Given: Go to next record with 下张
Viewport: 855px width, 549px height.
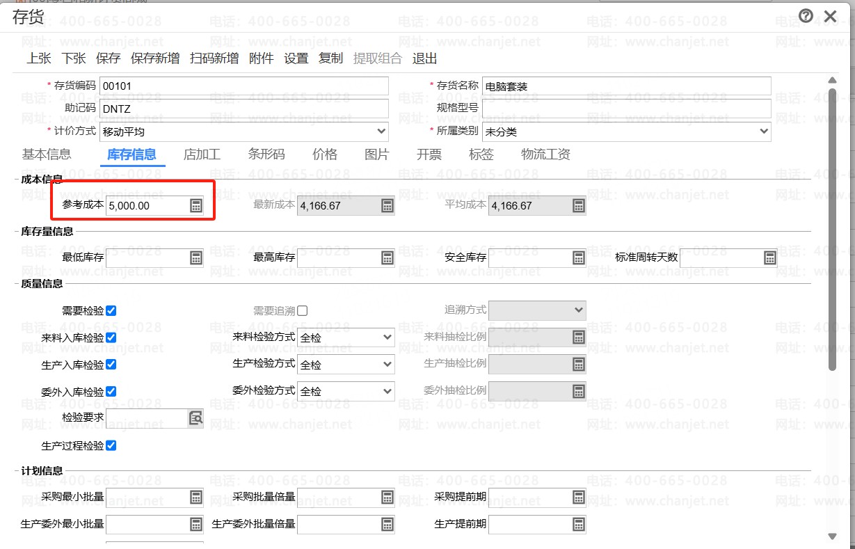Looking at the screenshot, I should point(74,58).
